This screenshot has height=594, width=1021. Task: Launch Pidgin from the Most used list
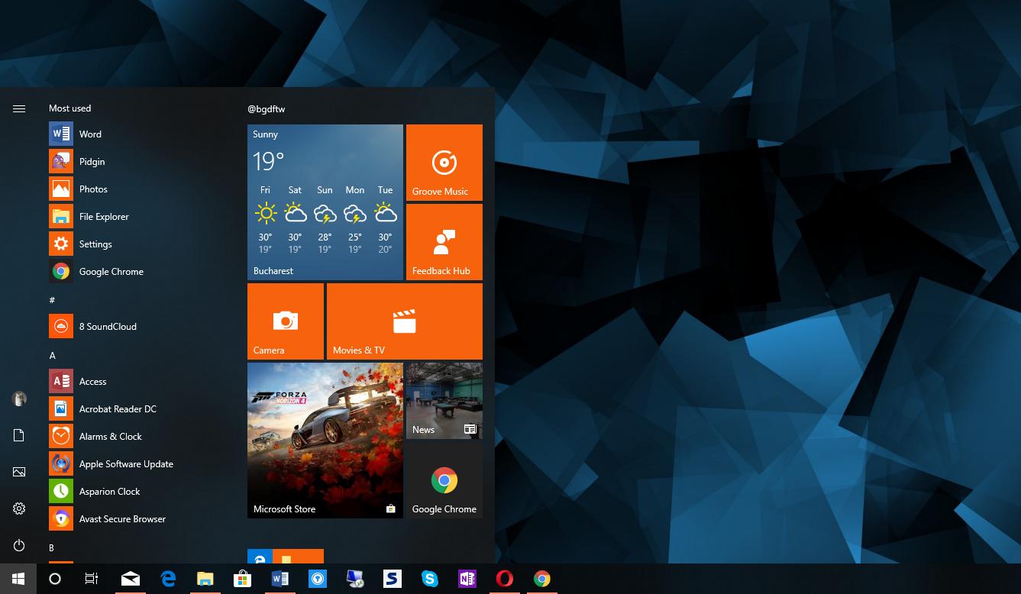[x=137, y=162]
